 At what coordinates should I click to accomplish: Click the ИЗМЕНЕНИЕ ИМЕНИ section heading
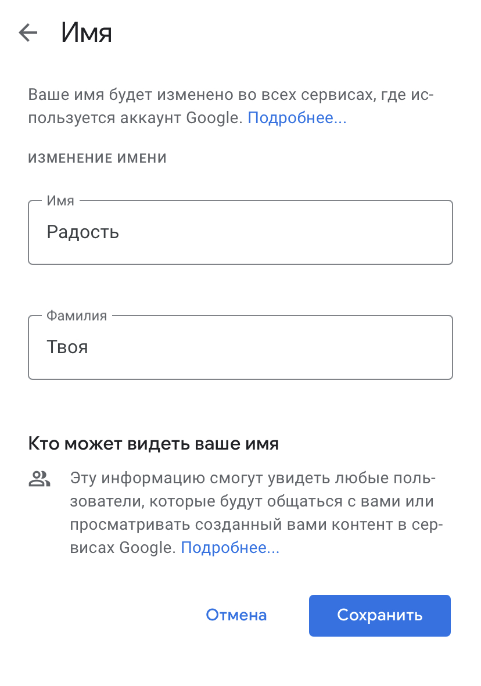pyautogui.click(x=97, y=158)
